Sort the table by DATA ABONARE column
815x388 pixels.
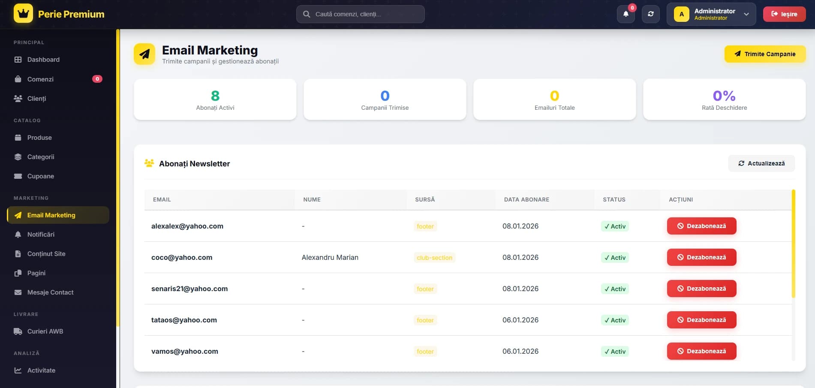(x=526, y=199)
